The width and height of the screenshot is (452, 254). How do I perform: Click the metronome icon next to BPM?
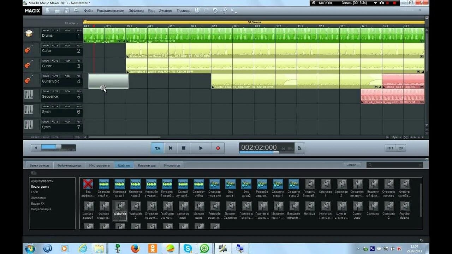(299, 148)
